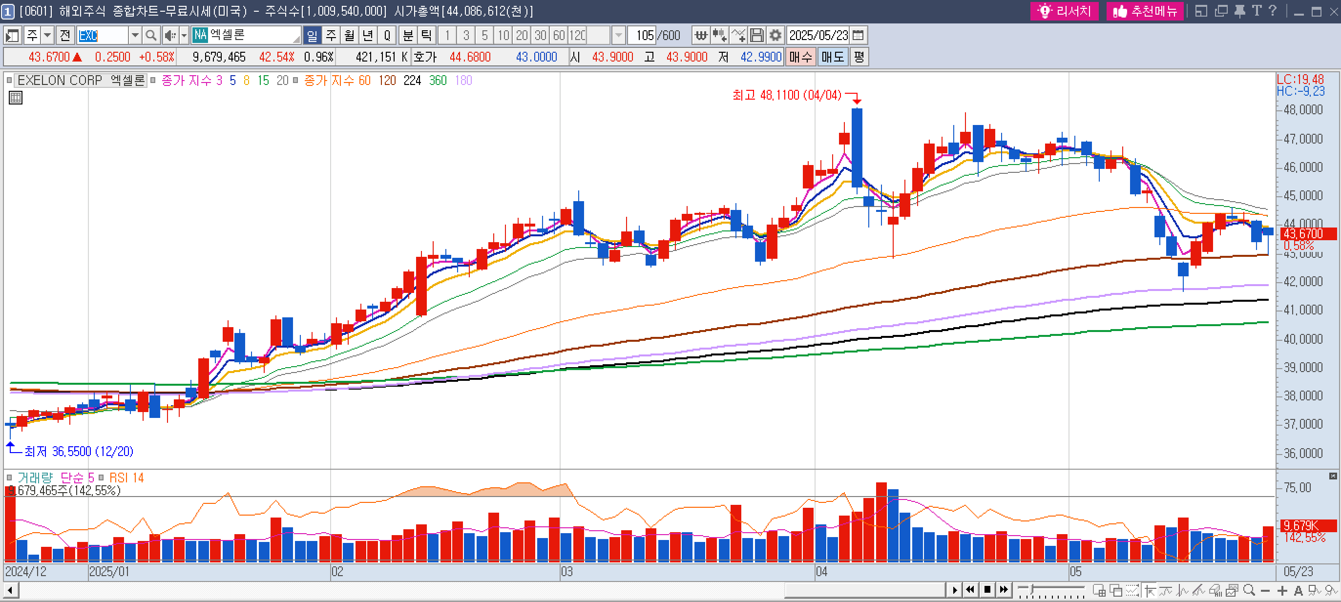Open the minute interval dropdown arrow

pyautogui.click(x=618, y=35)
